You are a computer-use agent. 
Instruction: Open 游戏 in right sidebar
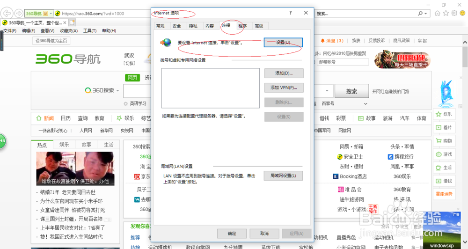[444, 154]
